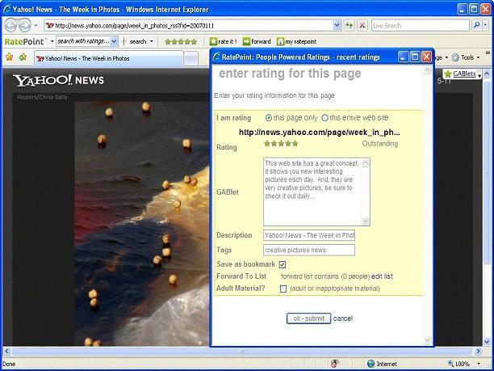Open the GABlets star link
Screen dimensions: 494x371
tap(459, 74)
